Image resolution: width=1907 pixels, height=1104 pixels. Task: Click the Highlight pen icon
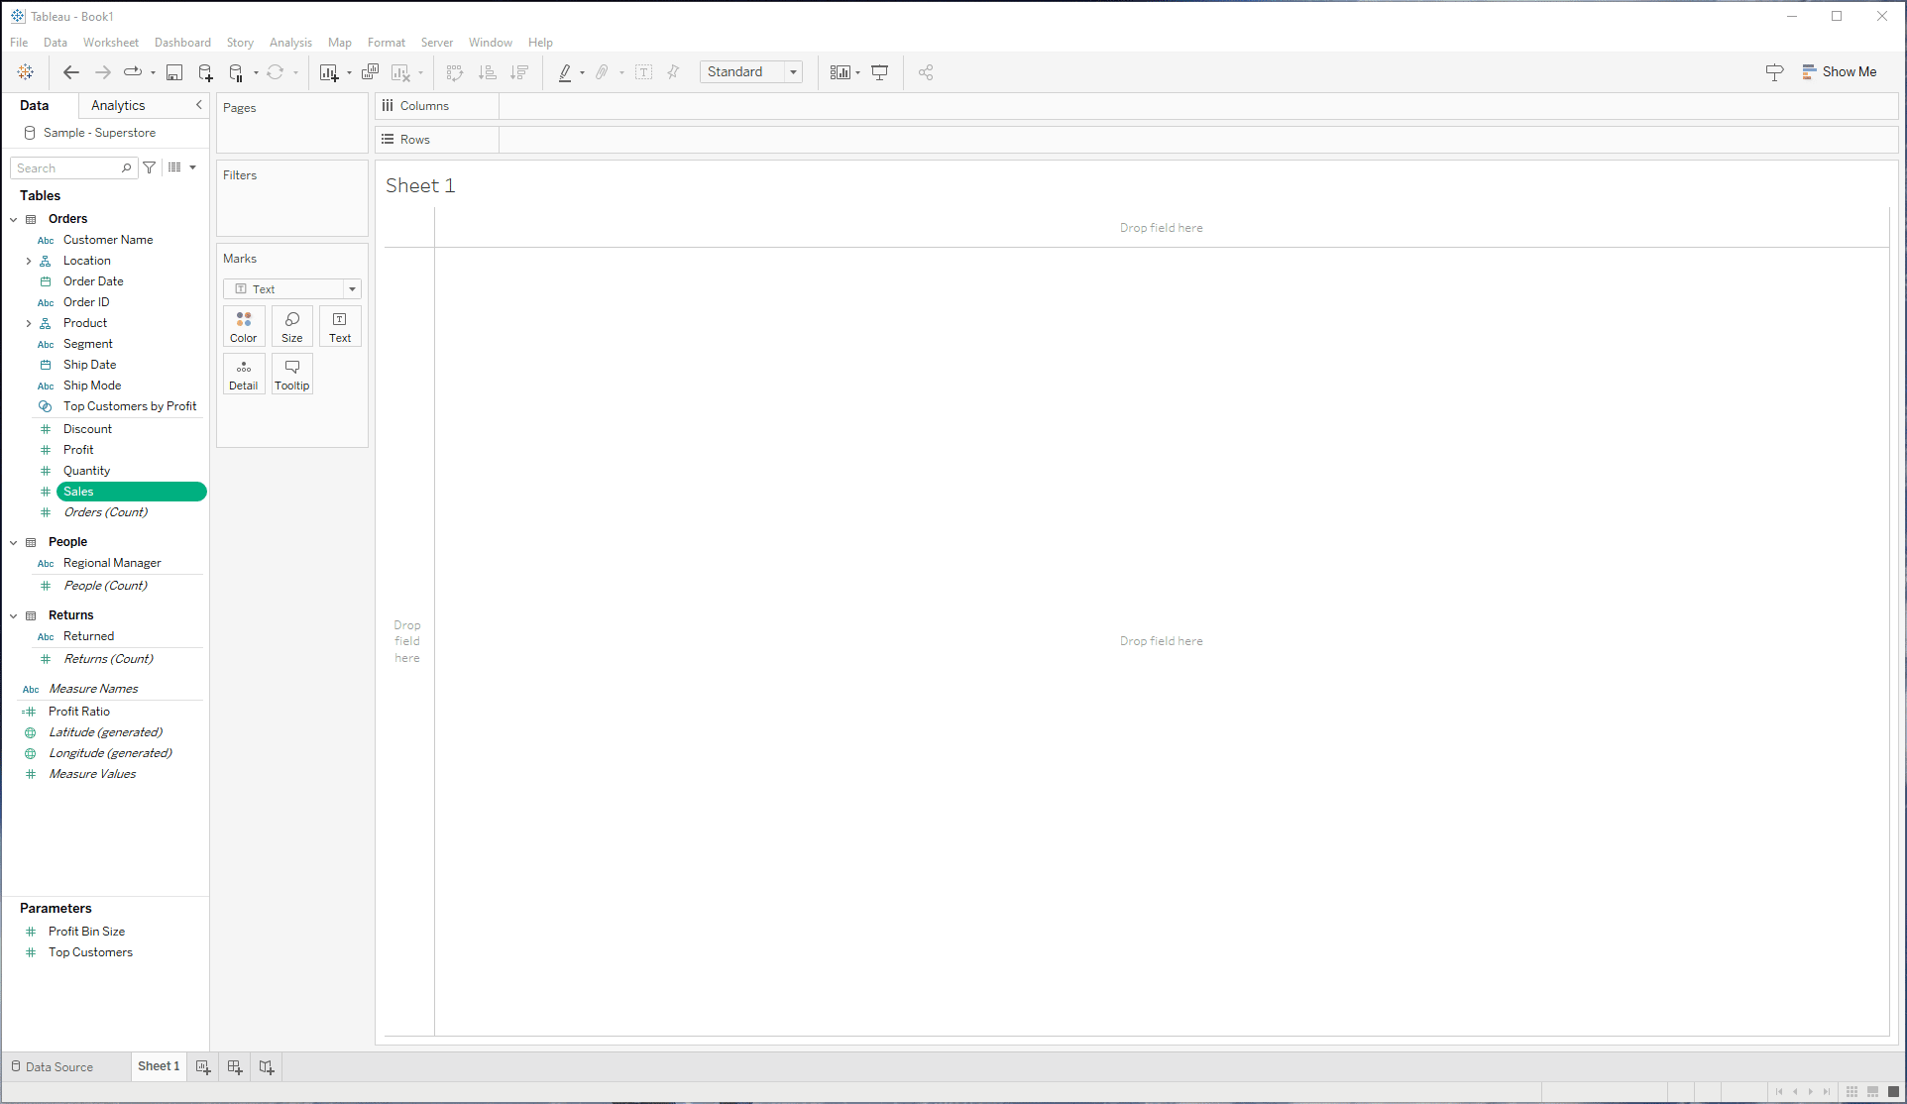[565, 72]
